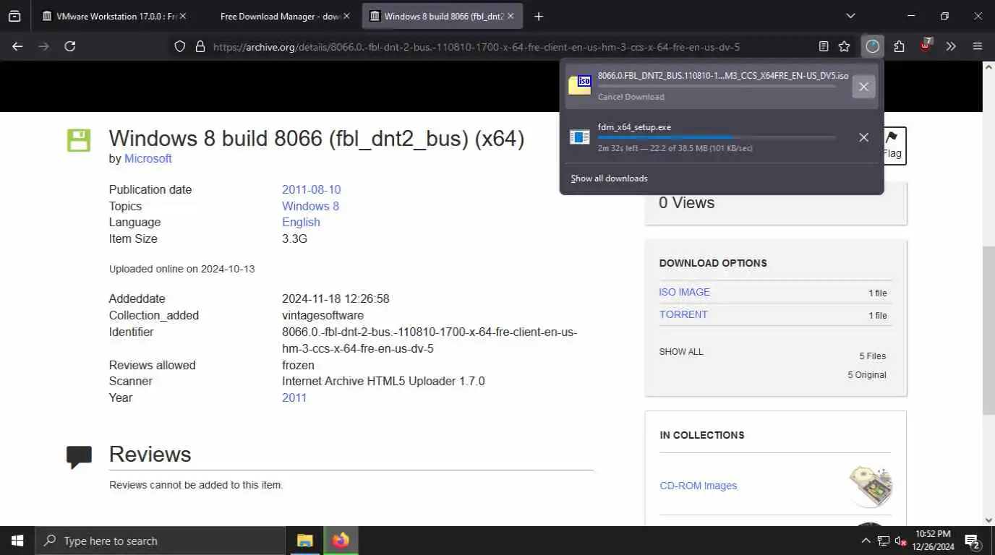Click the fdm_x64_setup.exe download progress bar
The width and height of the screenshot is (995, 555).
[717, 137]
